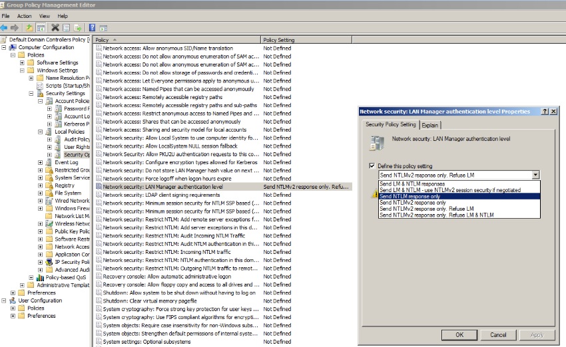Open the Action menu
This screenshot has width=566, height=347.
24,16
